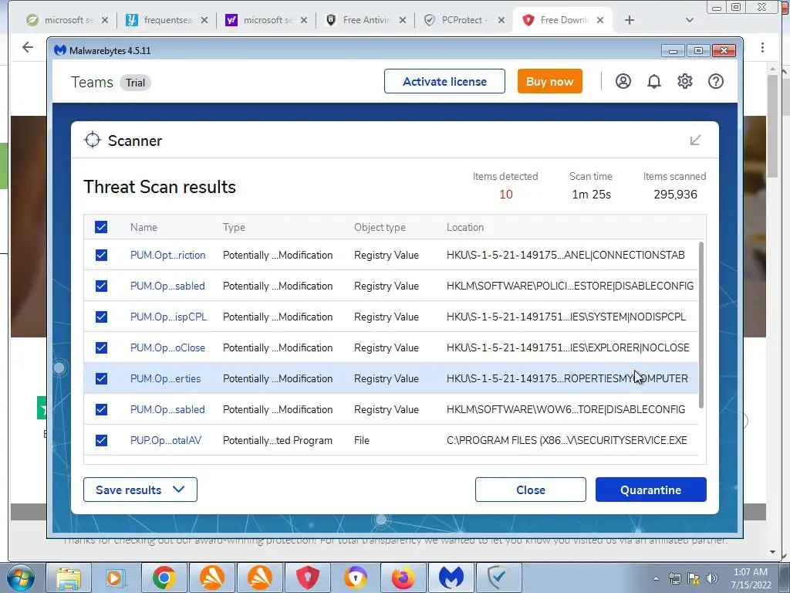Image resolution: width=790 pixels, height=593 pixels.
Task: Click Action Center flag tray icon
Action: coord(694,578)
